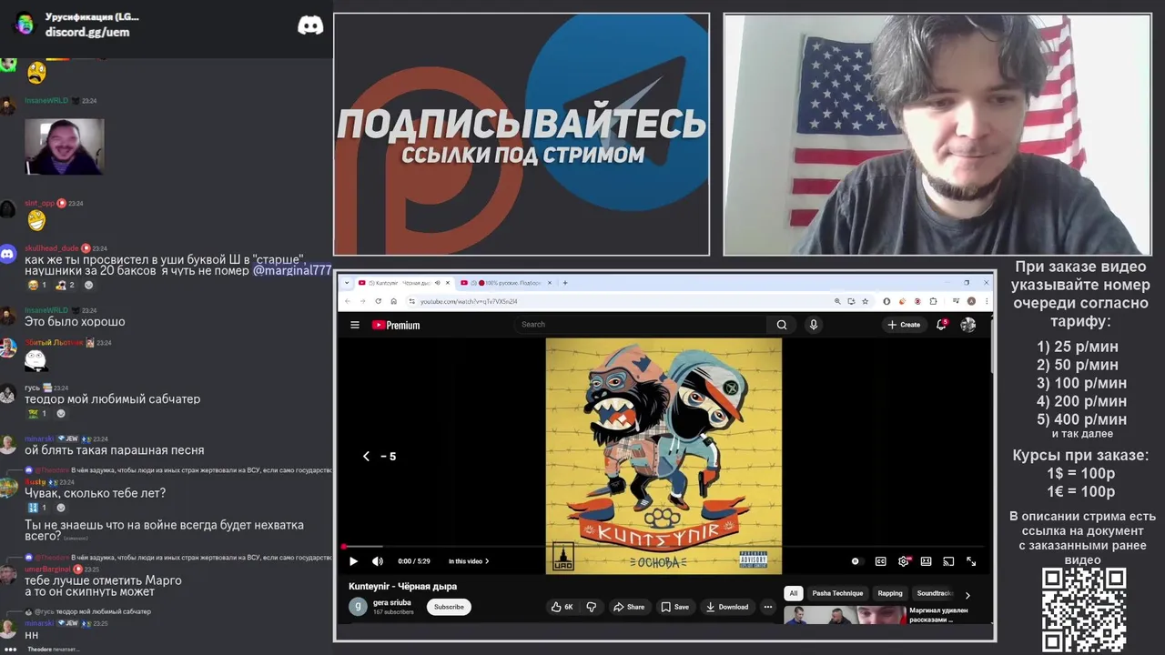This screenshot has height=655, width=1165.
Task: Open the YouTube guide hamburger menu
Action: [x=355, y=325]
